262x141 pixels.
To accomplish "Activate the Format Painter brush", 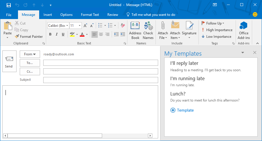I will 28,37.
